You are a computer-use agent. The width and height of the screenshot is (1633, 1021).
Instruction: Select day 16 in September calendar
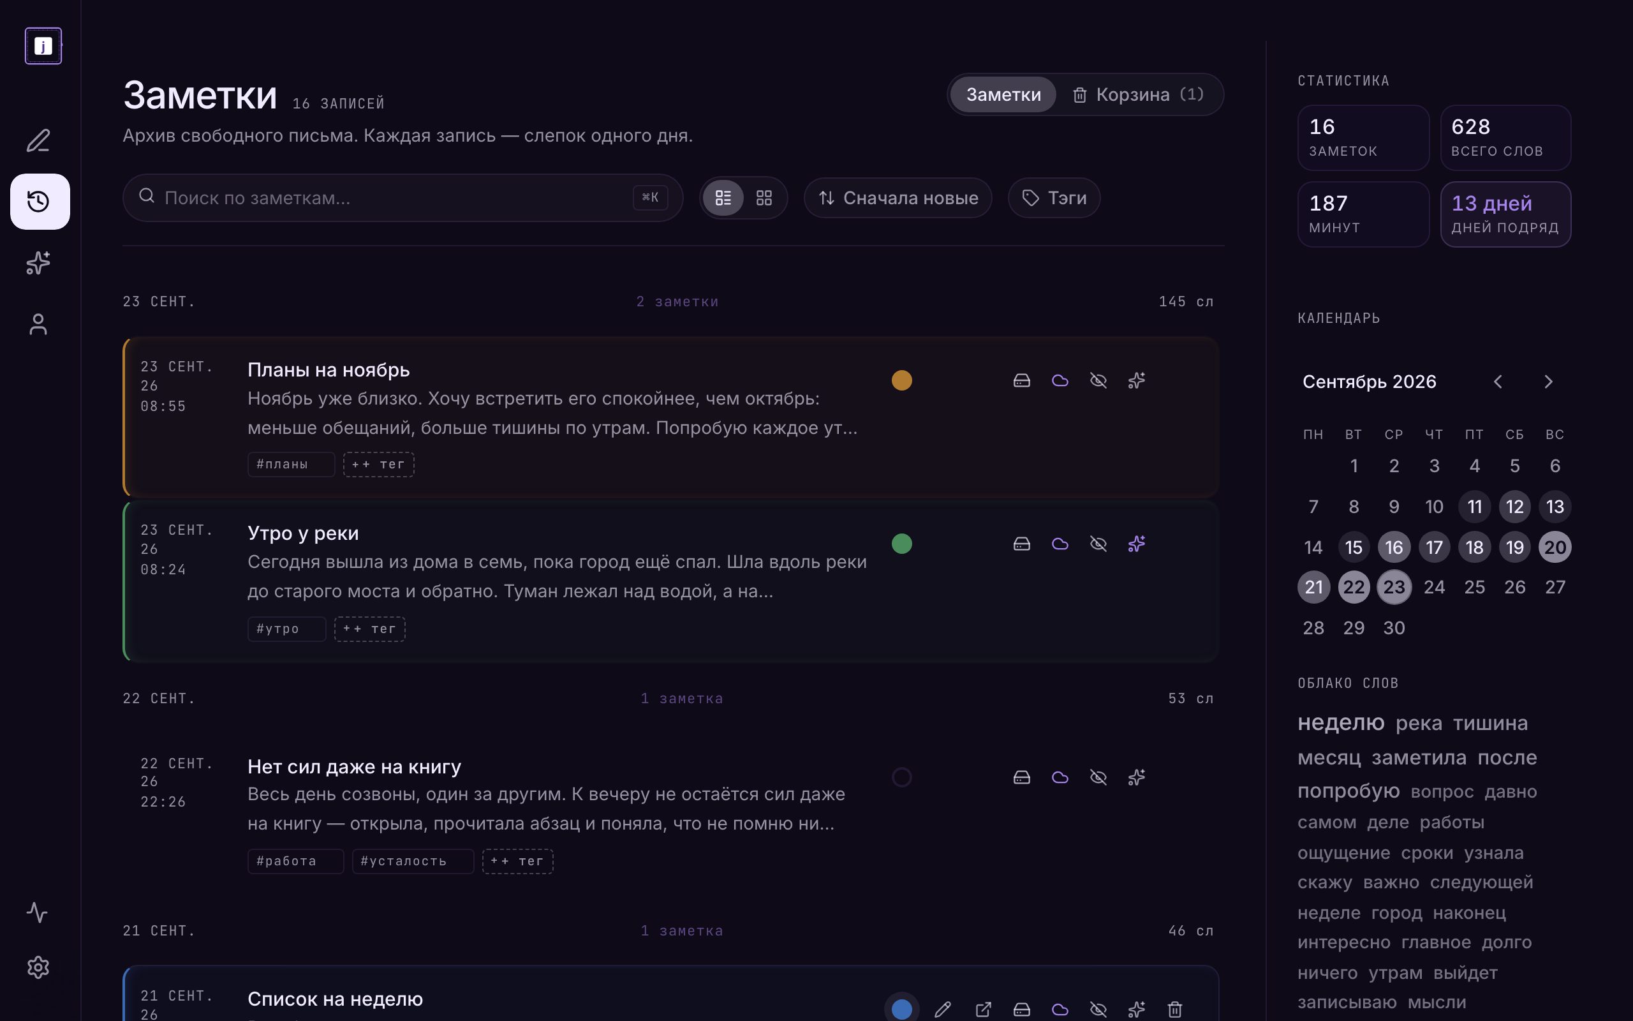1394,547
